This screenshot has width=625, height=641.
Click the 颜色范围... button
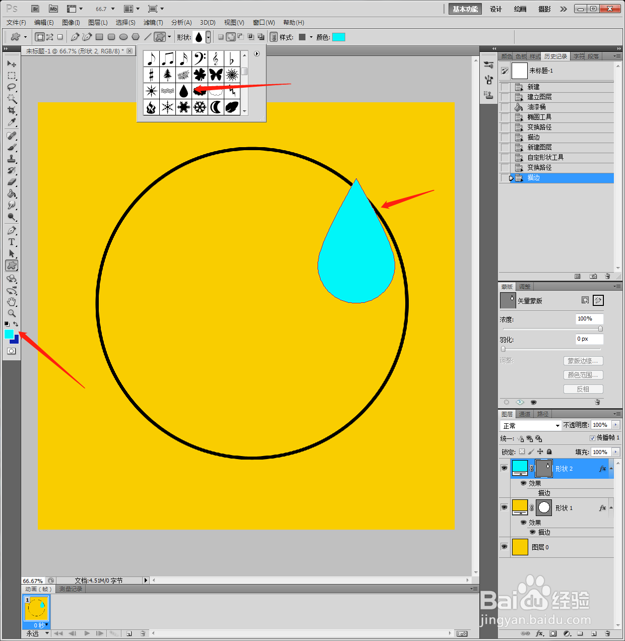tap(583, 375)
